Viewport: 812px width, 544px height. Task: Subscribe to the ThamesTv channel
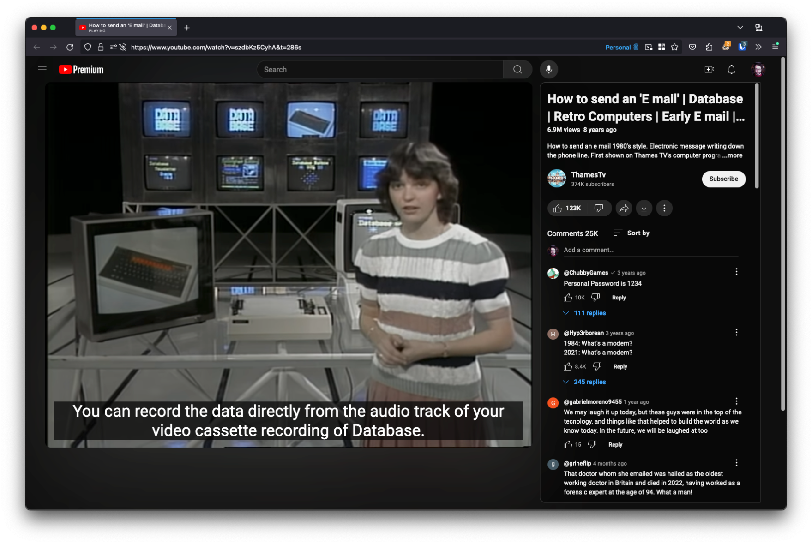[723, 179]
